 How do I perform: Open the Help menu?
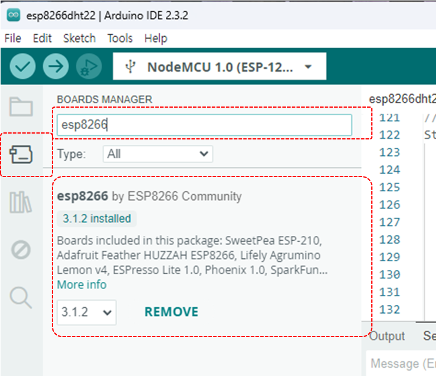coord(156,38)
